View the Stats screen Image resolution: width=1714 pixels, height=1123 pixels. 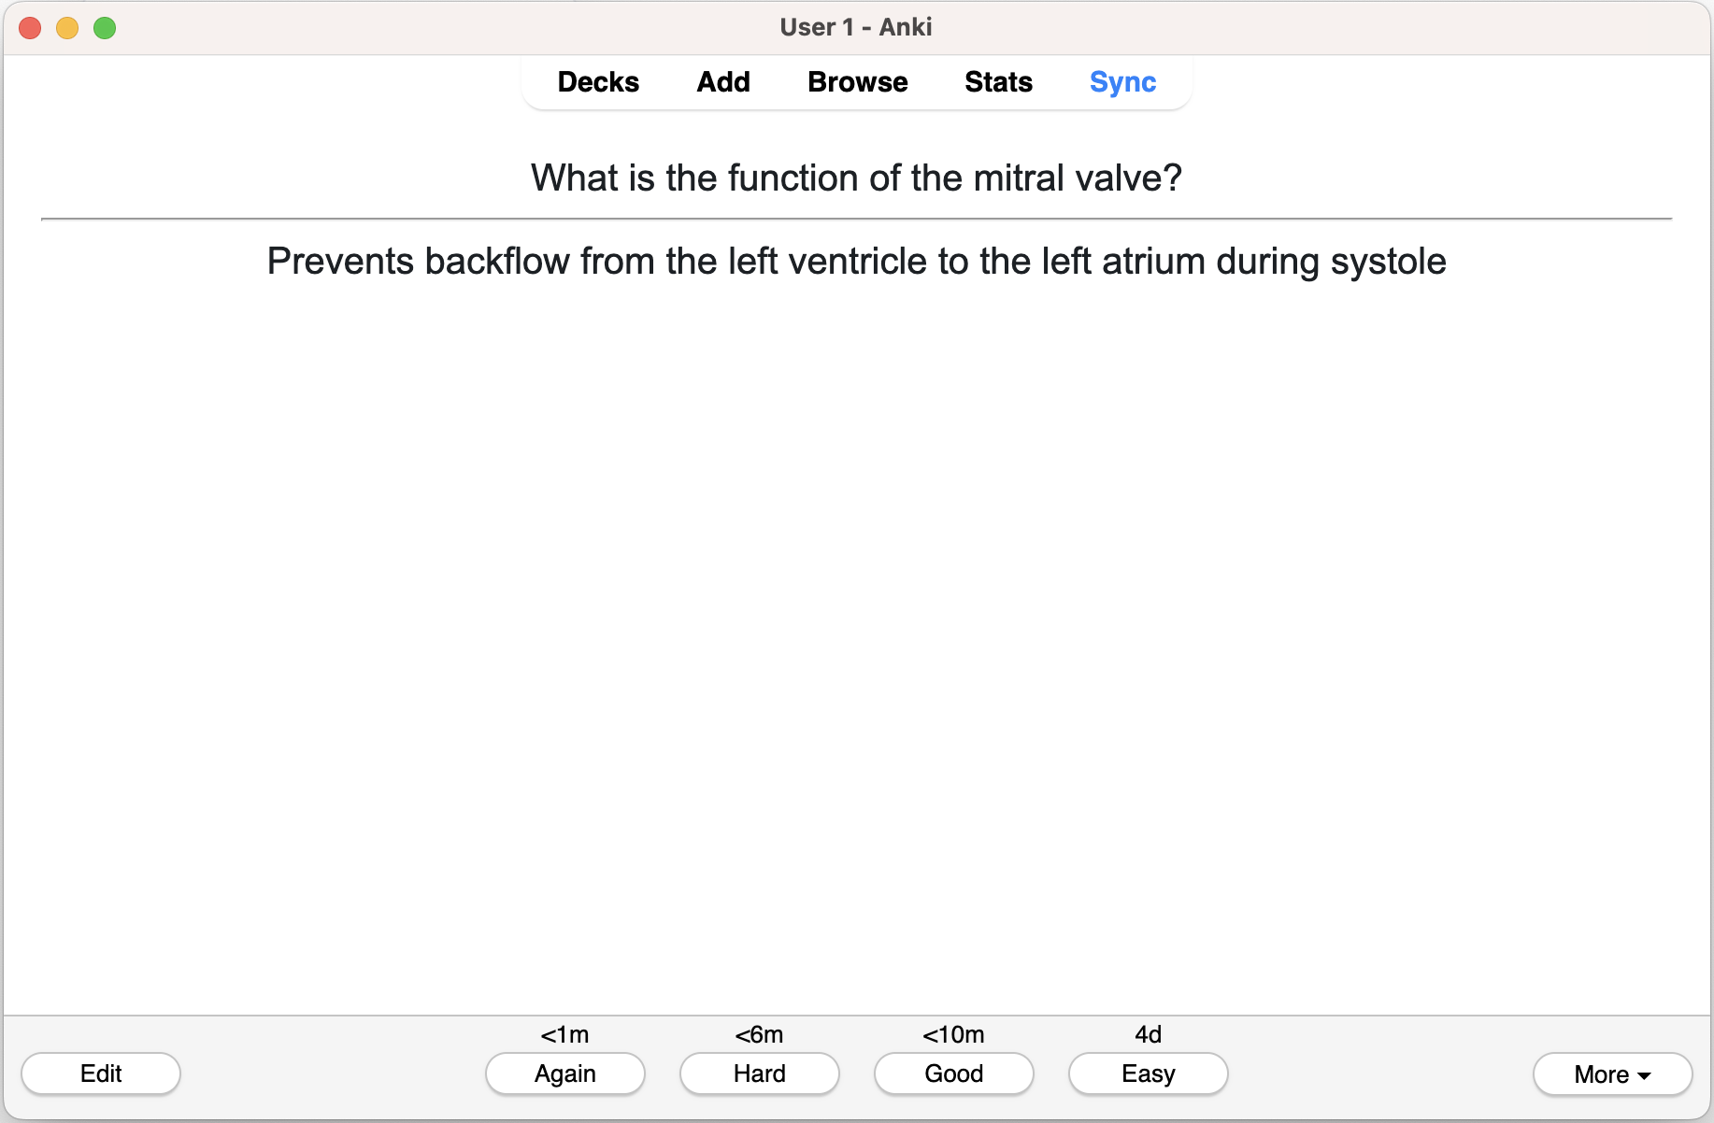[x=998, y=82]
